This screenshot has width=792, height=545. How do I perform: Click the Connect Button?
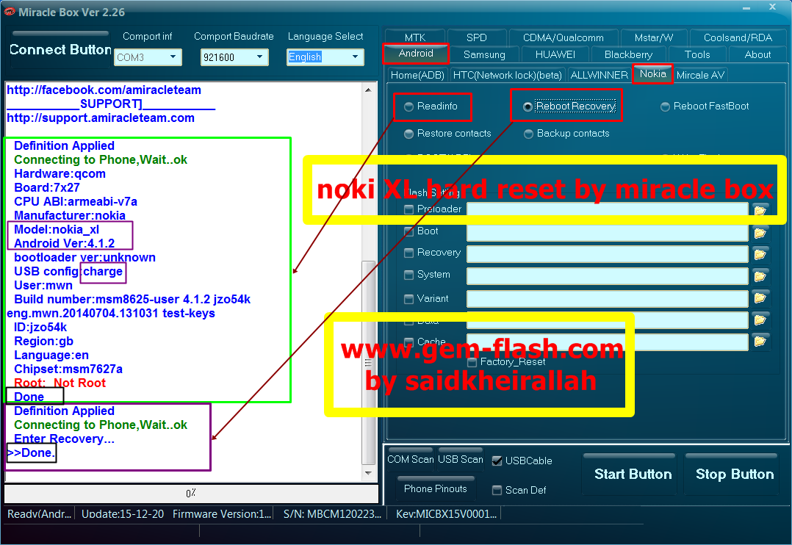click(60, 49)
